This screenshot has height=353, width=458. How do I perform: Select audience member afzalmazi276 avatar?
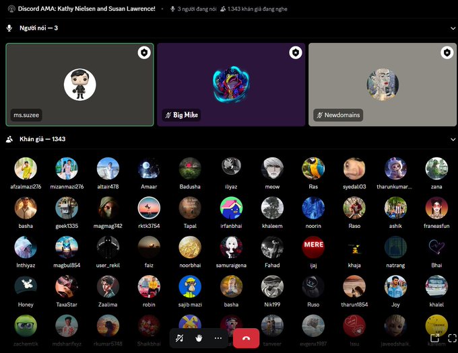pos(26,169)
